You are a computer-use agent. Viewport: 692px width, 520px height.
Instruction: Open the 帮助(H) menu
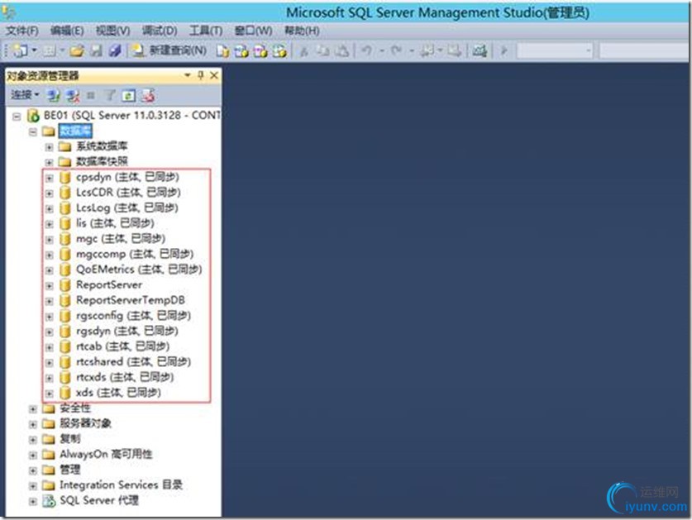[x=302, y=31]
